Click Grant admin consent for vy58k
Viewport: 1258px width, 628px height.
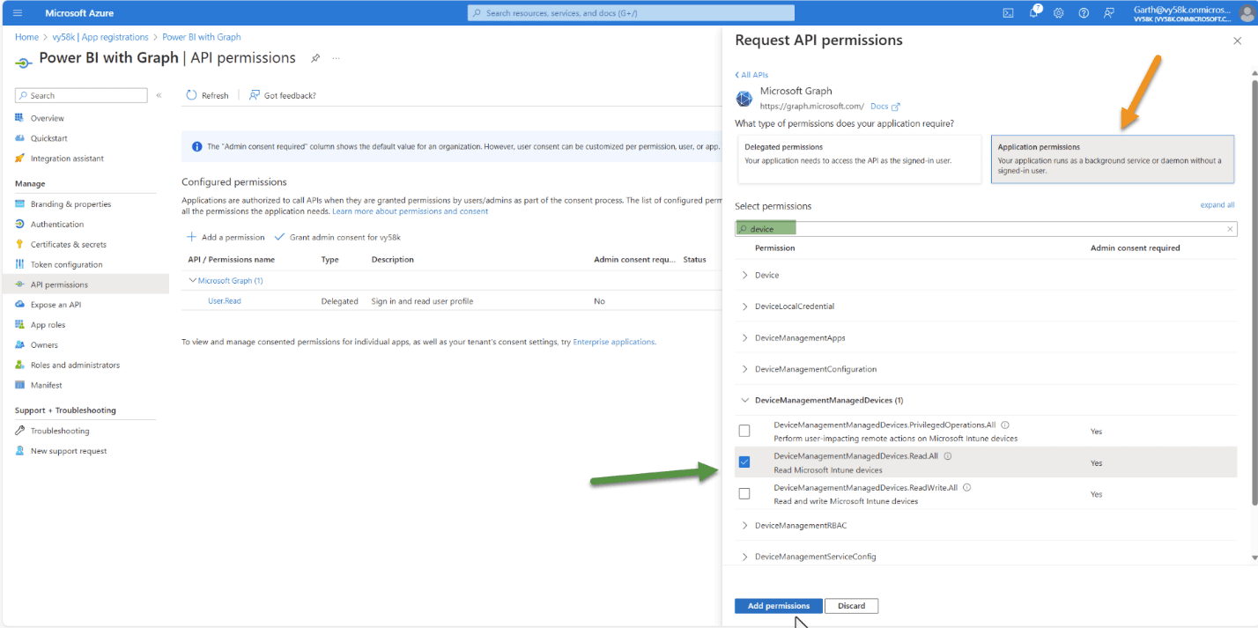coord(339,237)
